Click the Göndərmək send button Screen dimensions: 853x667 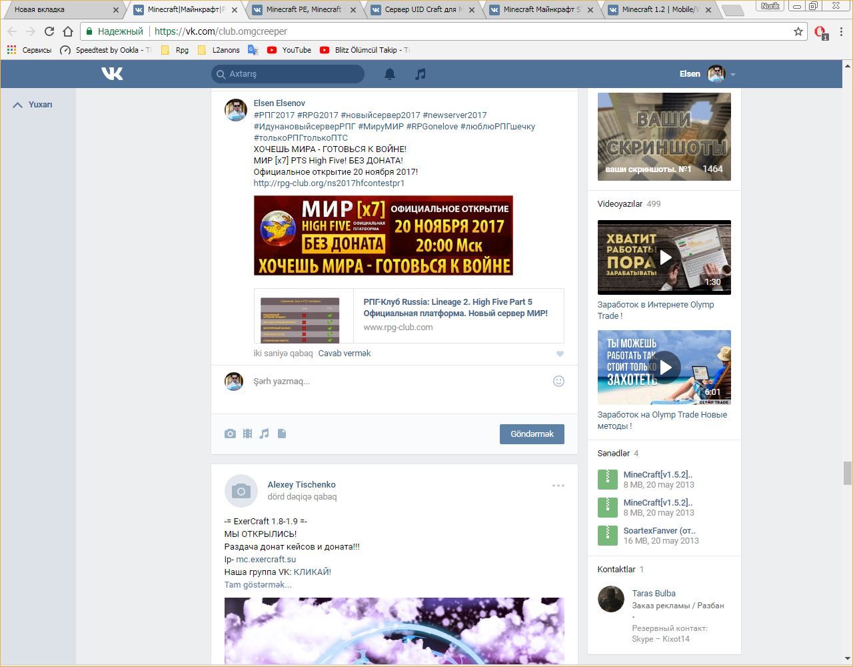click(x=532, y=434)
